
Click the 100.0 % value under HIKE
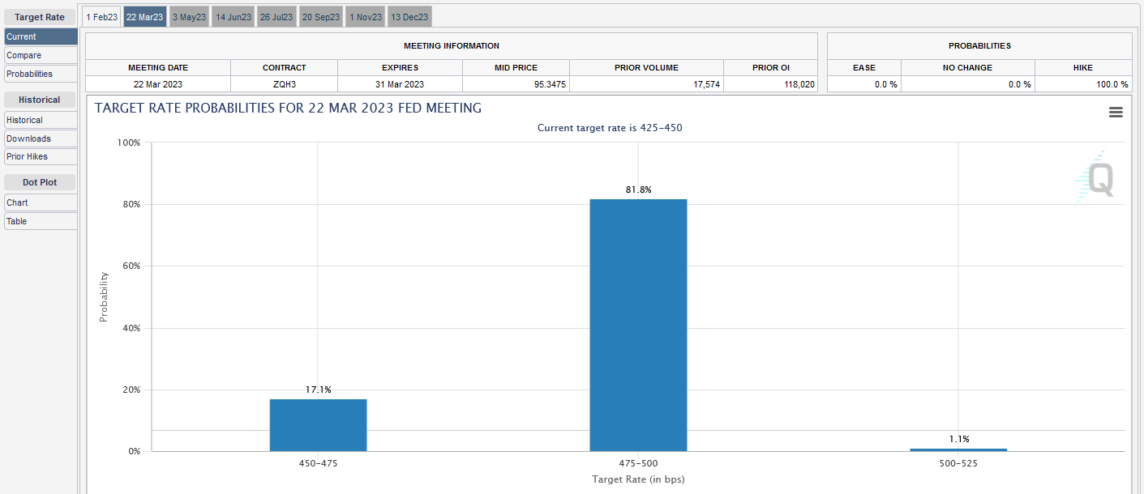(x=1112, y=84)
